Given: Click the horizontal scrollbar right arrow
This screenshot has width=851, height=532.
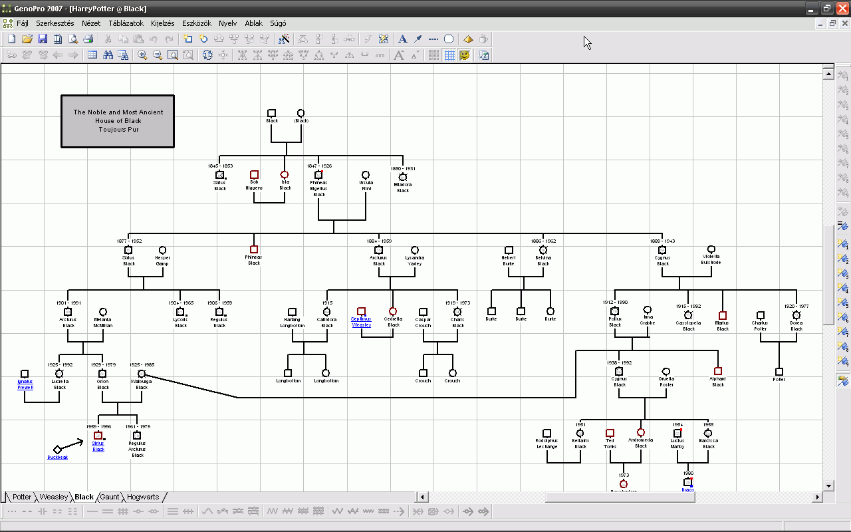Looking at the screenshot, I should tap(818, 497).
